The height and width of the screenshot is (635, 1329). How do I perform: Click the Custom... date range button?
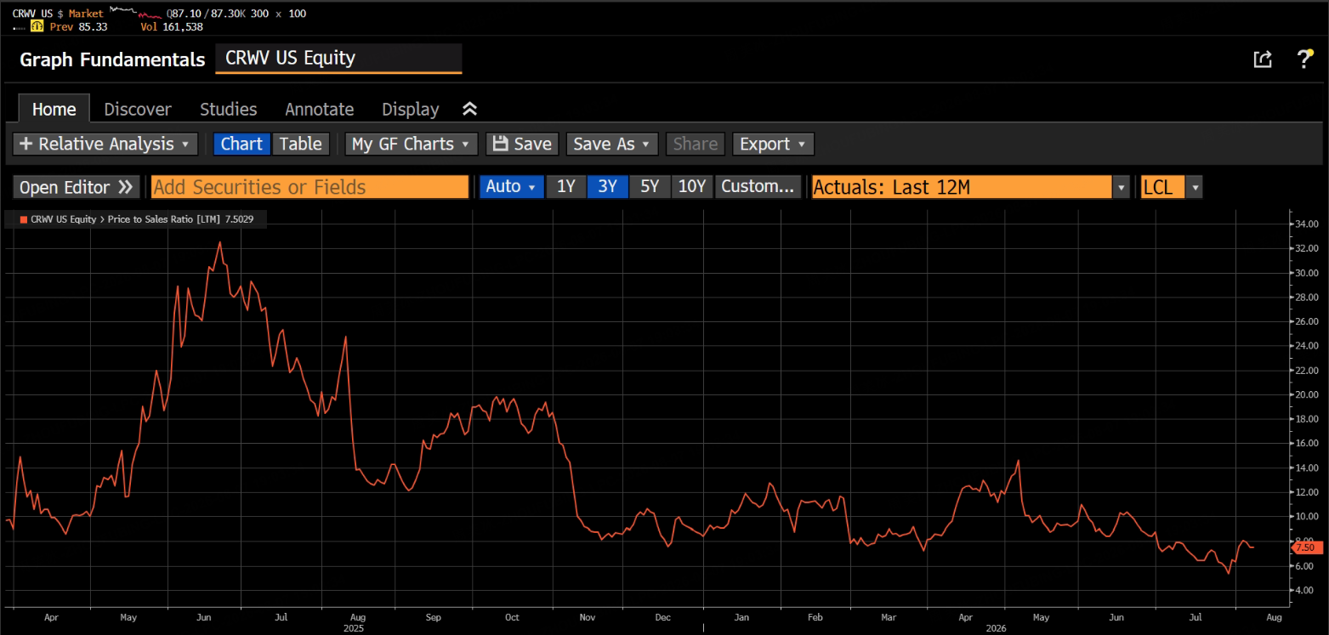759,187
